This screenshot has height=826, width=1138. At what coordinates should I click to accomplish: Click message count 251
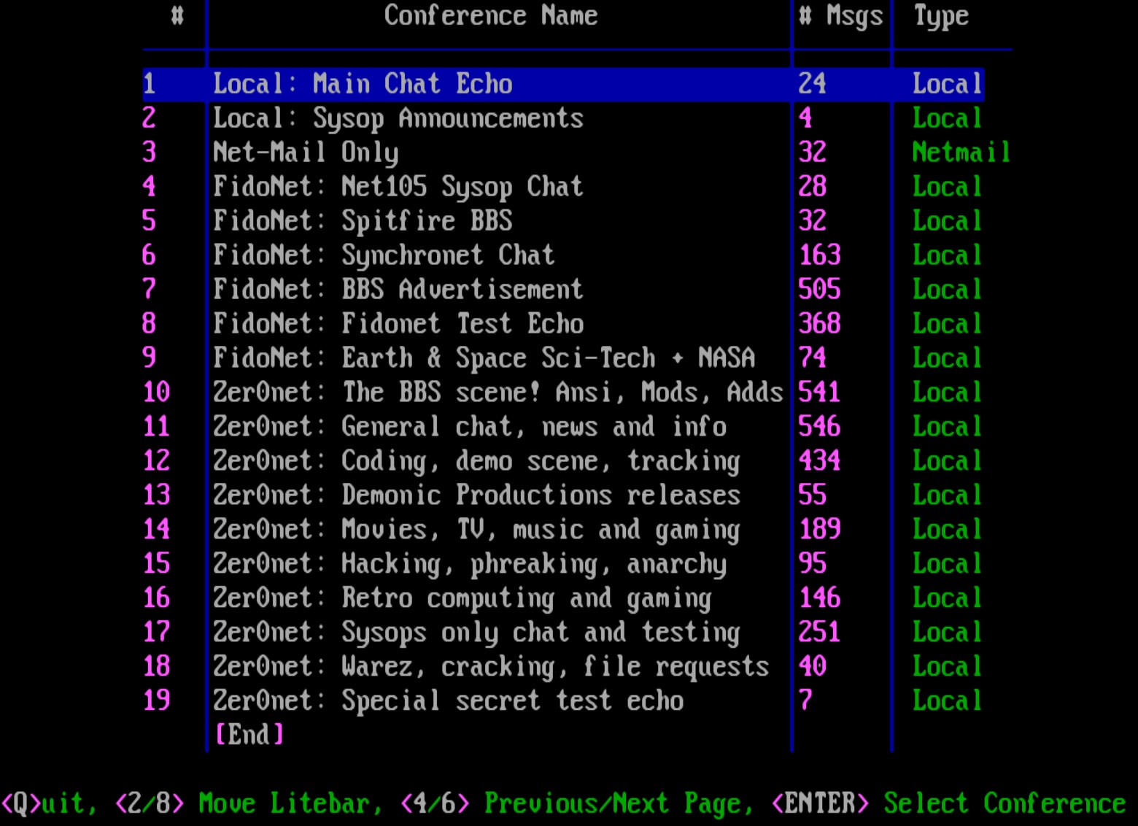819,633
